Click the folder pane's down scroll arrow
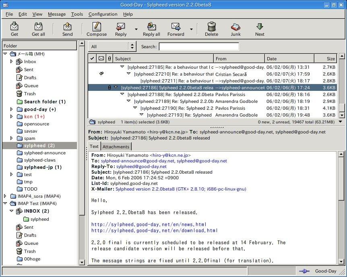Image resolution: width=347 pixels, height=277 pixels. tap(82, 263)
